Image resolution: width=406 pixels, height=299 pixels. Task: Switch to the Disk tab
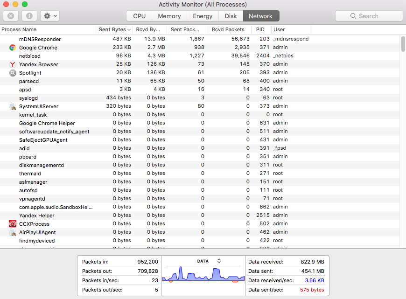(231, 16)
